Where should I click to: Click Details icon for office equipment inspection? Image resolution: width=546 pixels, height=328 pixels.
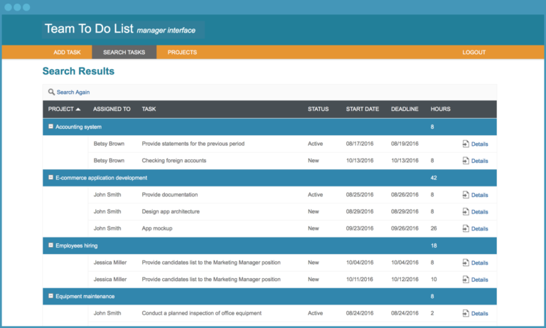(466, 313)
